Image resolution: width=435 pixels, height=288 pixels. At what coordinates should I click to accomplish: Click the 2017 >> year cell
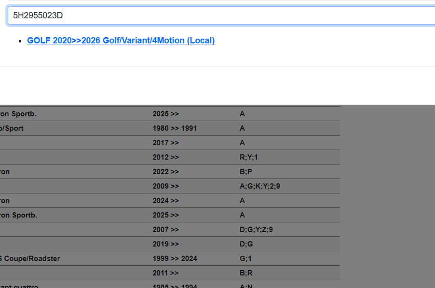pos(165,143)
